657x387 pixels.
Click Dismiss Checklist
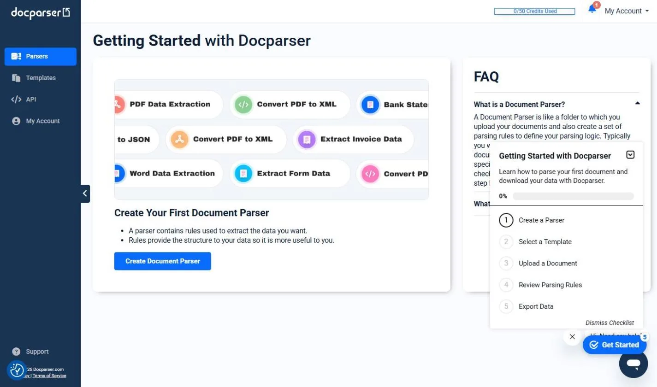click(x=610, y=323)
